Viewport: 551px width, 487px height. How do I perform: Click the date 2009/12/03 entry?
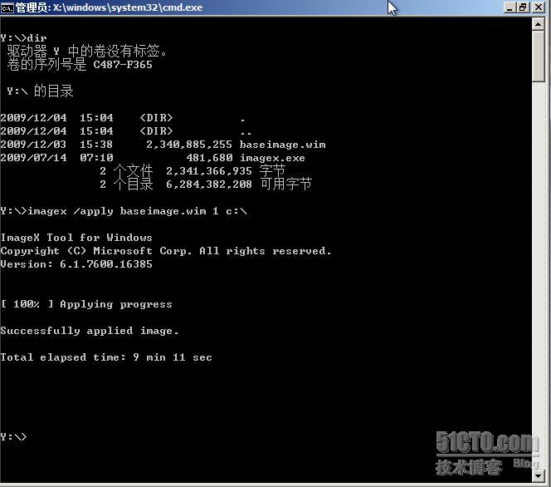(33, 145)
